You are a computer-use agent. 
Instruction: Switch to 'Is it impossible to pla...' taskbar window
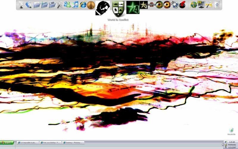click(28, 143)
